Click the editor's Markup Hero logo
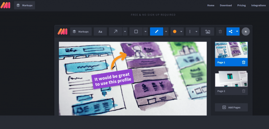The width and height of the screenshot is (269, 129). click(x=63, y=31)
